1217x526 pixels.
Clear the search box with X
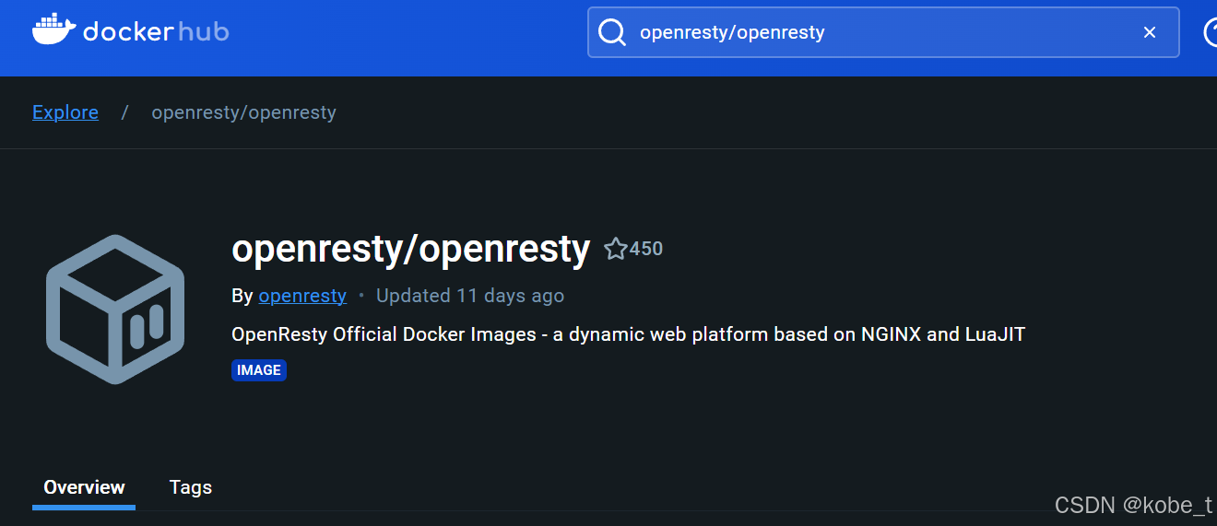(1150, 32)
